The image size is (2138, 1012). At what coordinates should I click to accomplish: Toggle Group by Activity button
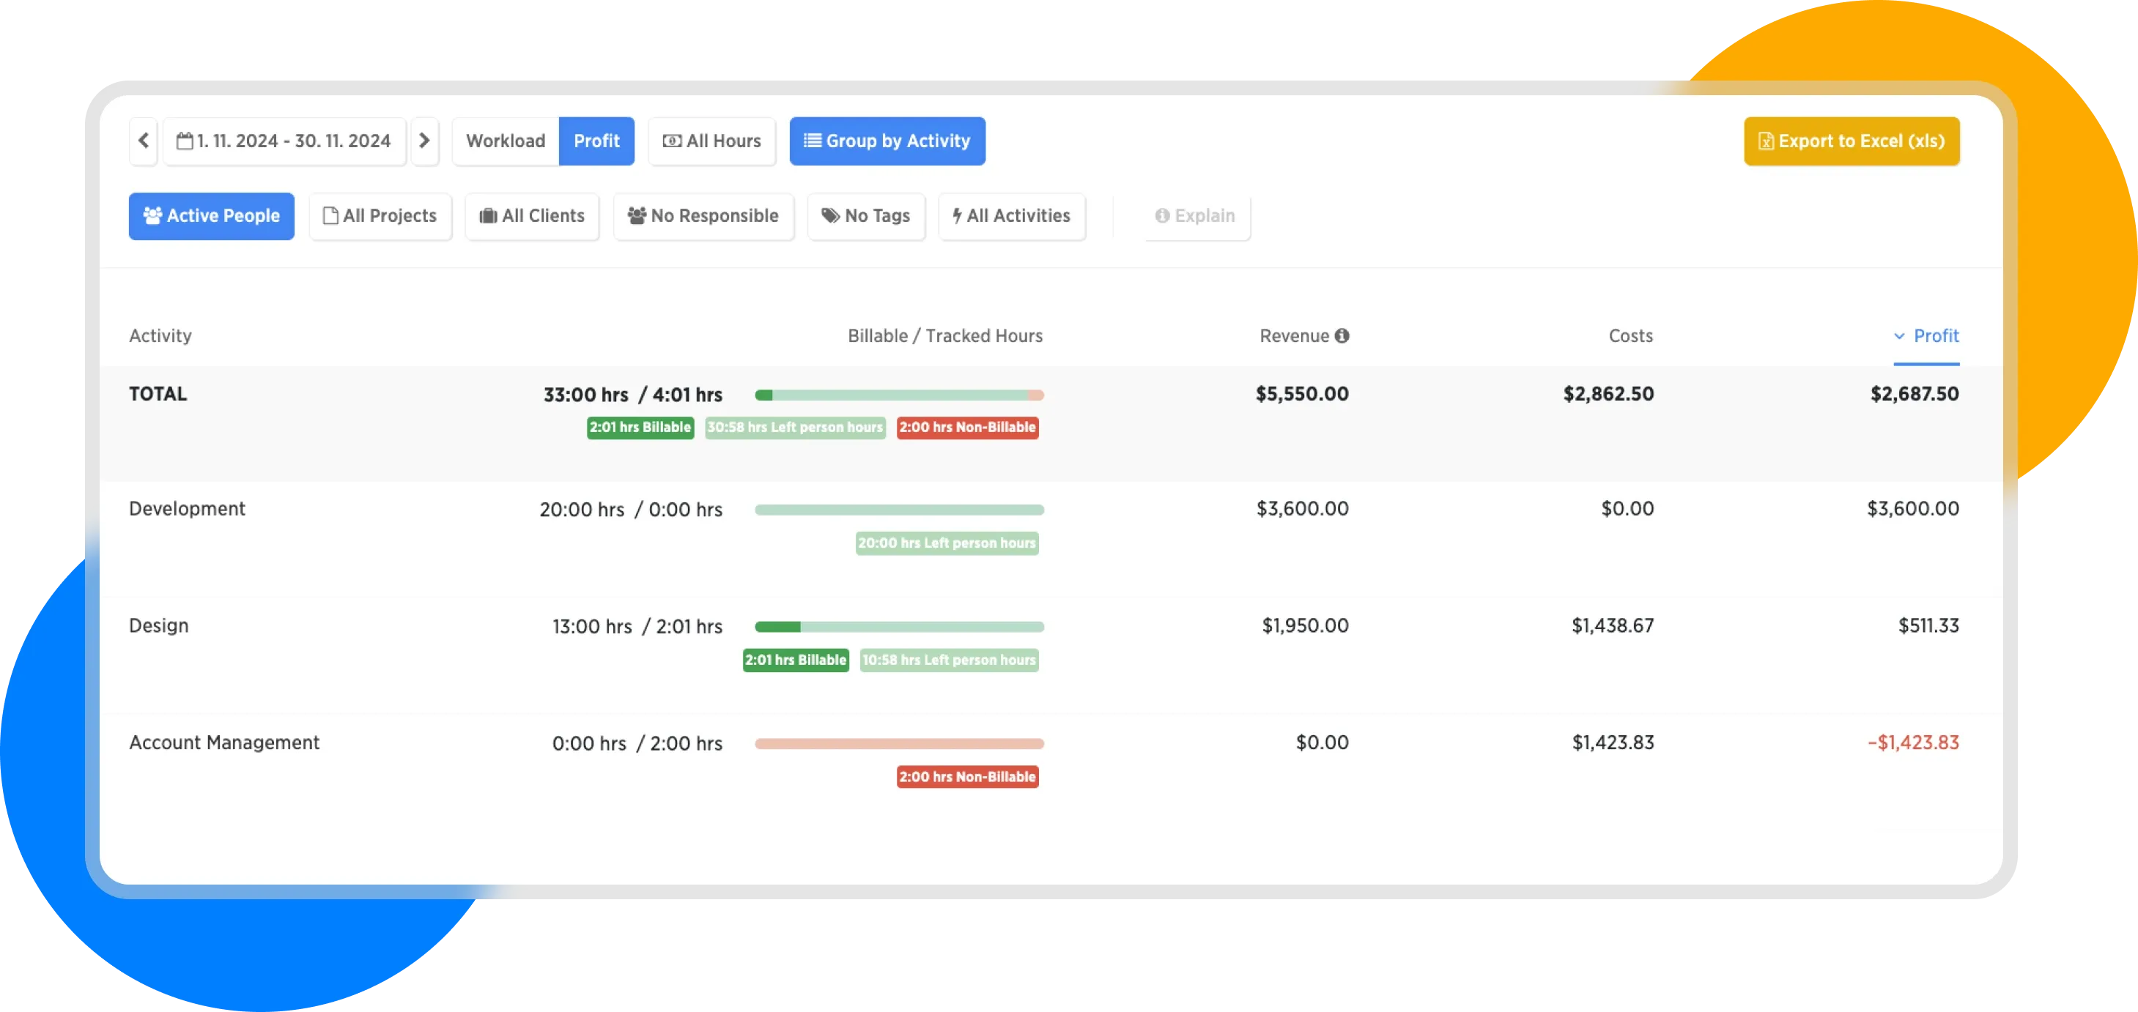pyautogui.click(x=887, y=141)
